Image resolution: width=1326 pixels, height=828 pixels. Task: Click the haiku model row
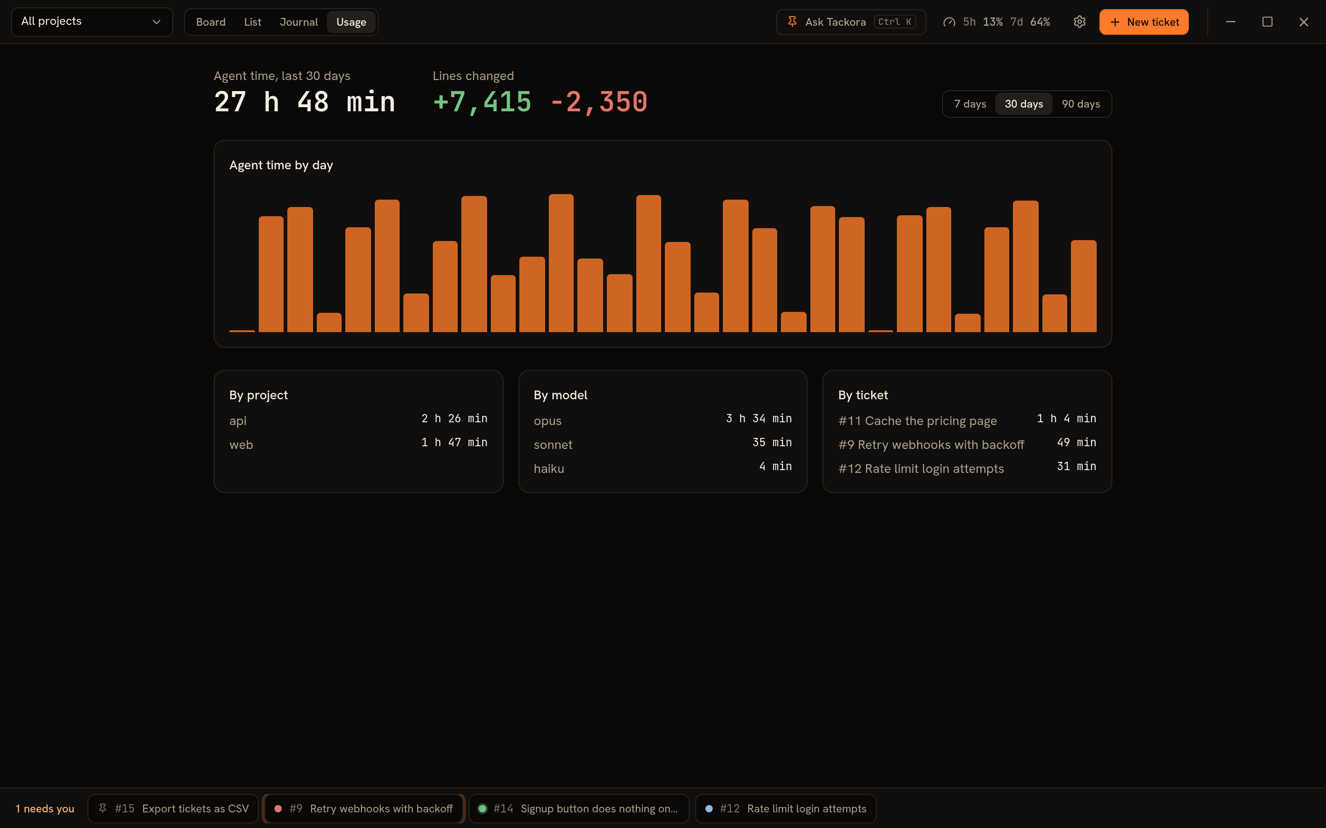tap(663, 468)
